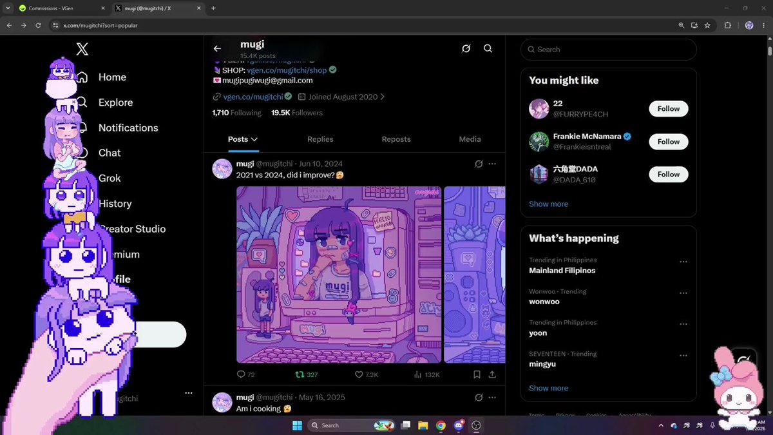The image size is (773, 435).
Task: Open options for the mingyu trend
Action: pyautogui.click(x=683, y=355)
